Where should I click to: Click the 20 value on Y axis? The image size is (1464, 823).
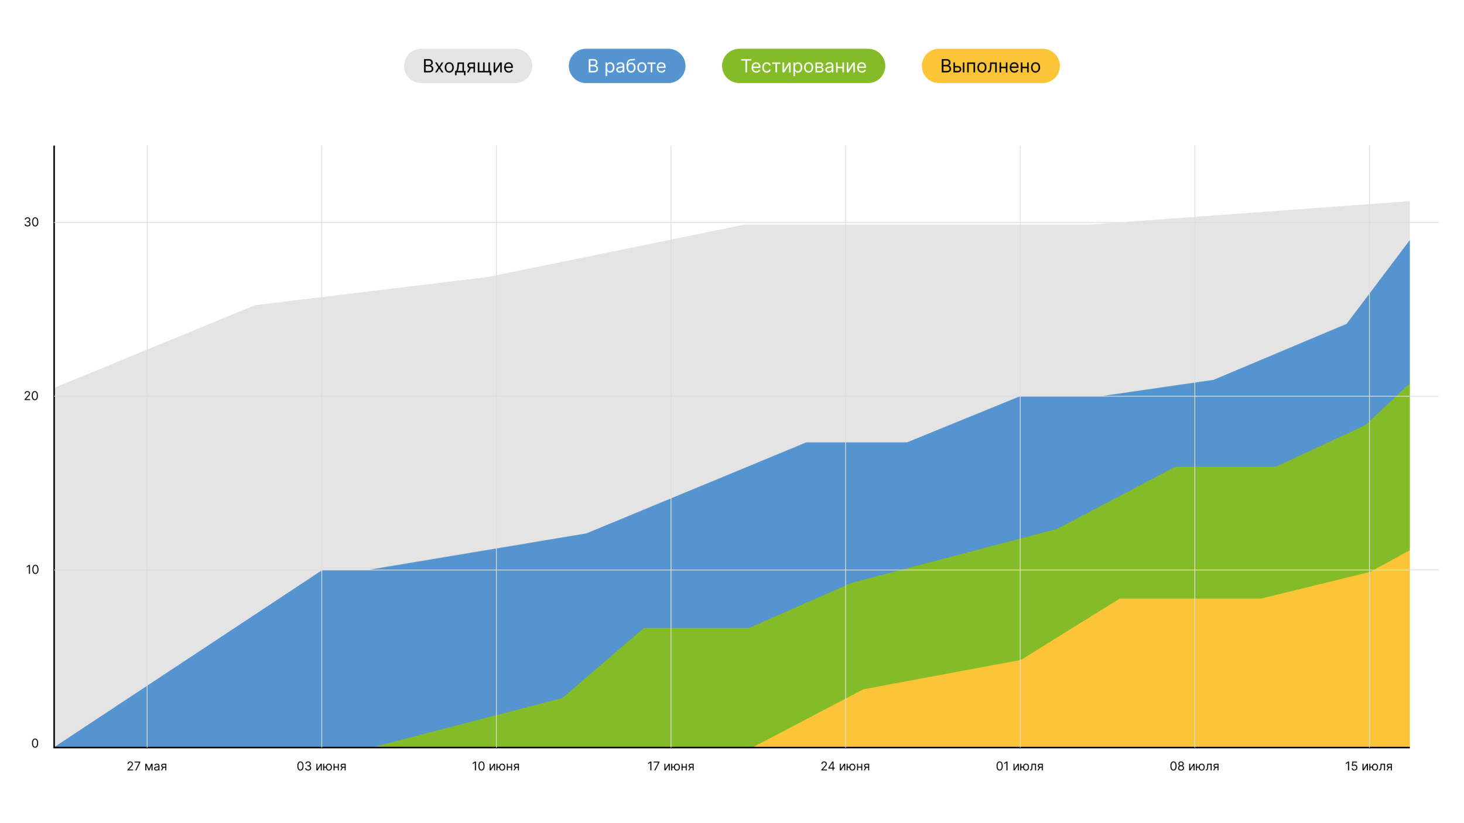coord(31,396)
